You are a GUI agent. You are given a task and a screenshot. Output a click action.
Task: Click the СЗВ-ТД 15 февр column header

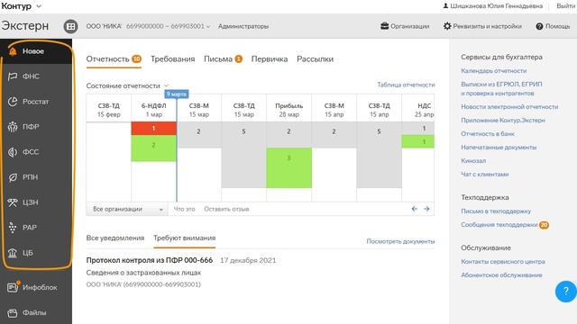pyautogui.click(x=109, y=110)
